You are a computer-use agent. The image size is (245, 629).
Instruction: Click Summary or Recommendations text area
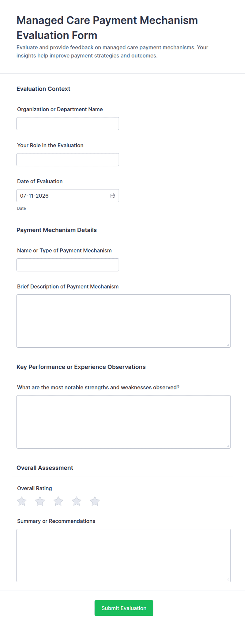tap(124, 556)
